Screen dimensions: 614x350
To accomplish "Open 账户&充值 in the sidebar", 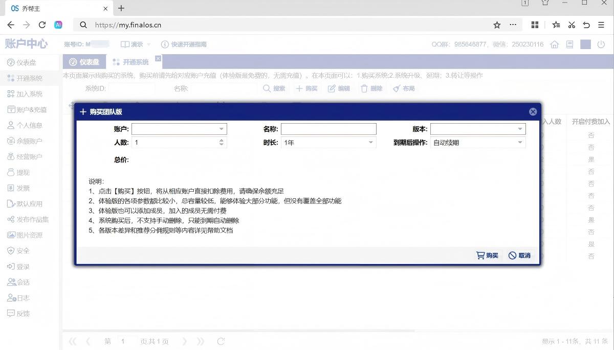I will click(x=29, y=109).
